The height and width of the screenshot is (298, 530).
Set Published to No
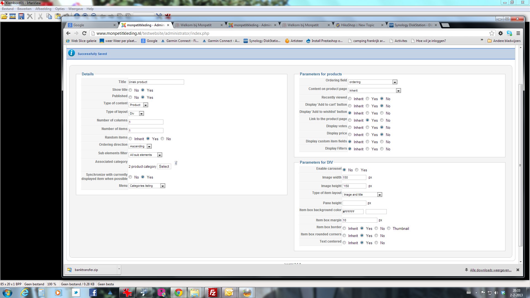tap(131, 97)
